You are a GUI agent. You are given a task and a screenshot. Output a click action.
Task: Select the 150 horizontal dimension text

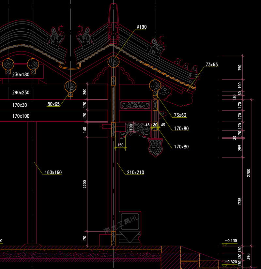coord(120,145)
